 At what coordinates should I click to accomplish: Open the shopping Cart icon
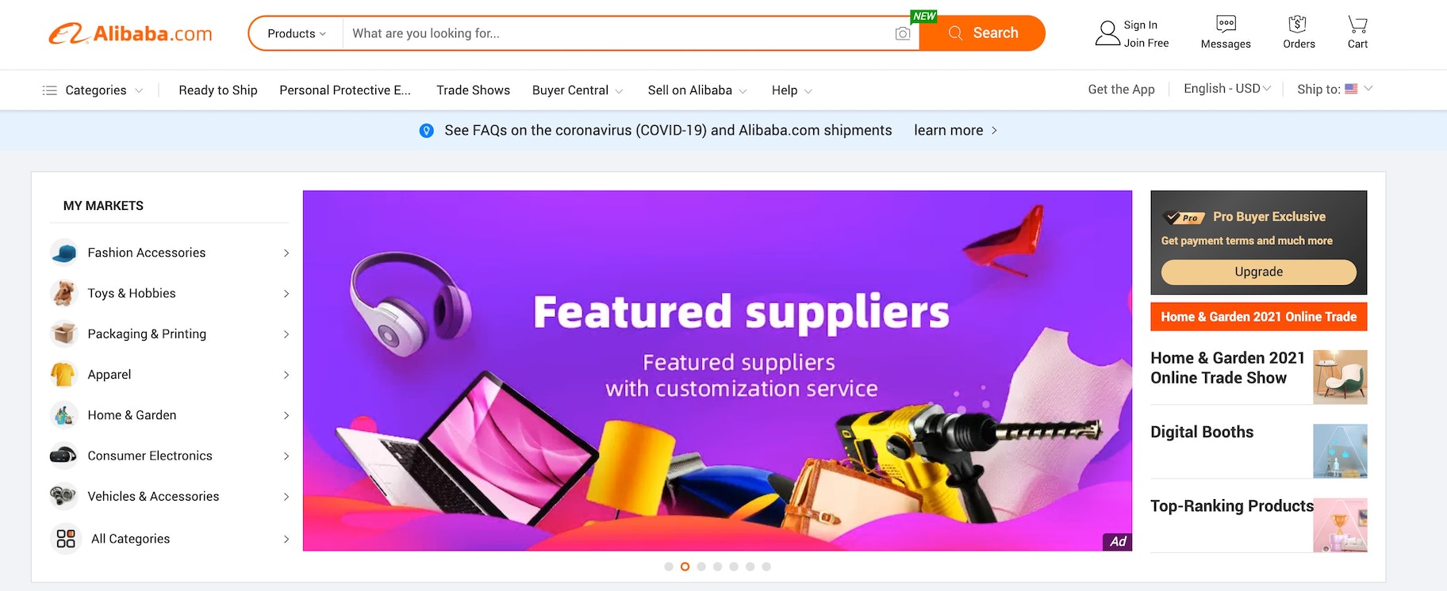[x=1357, y=24]
